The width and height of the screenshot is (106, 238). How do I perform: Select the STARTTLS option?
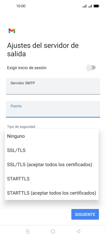[x=52, y=179]
